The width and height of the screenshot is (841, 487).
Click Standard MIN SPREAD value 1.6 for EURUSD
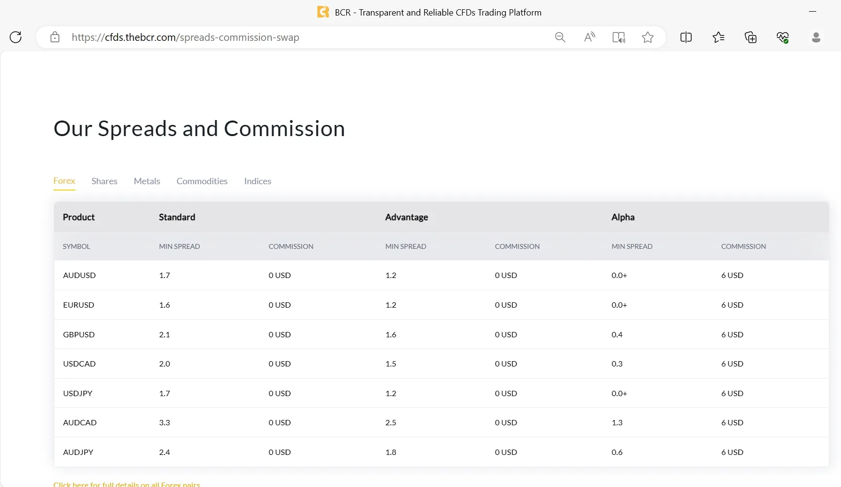[165, 305]
